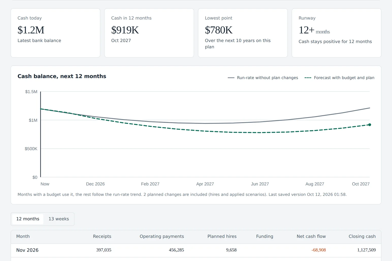Select the Nov 2026 row label
The height and width of the screenshot is (261, 392).
(x=27, y=250)
